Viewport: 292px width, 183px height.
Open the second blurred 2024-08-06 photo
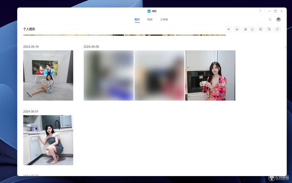(159, 76)
